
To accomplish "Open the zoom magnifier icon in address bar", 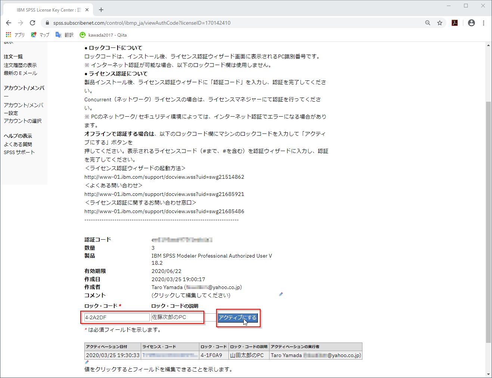I will click(x=428, y=23).
